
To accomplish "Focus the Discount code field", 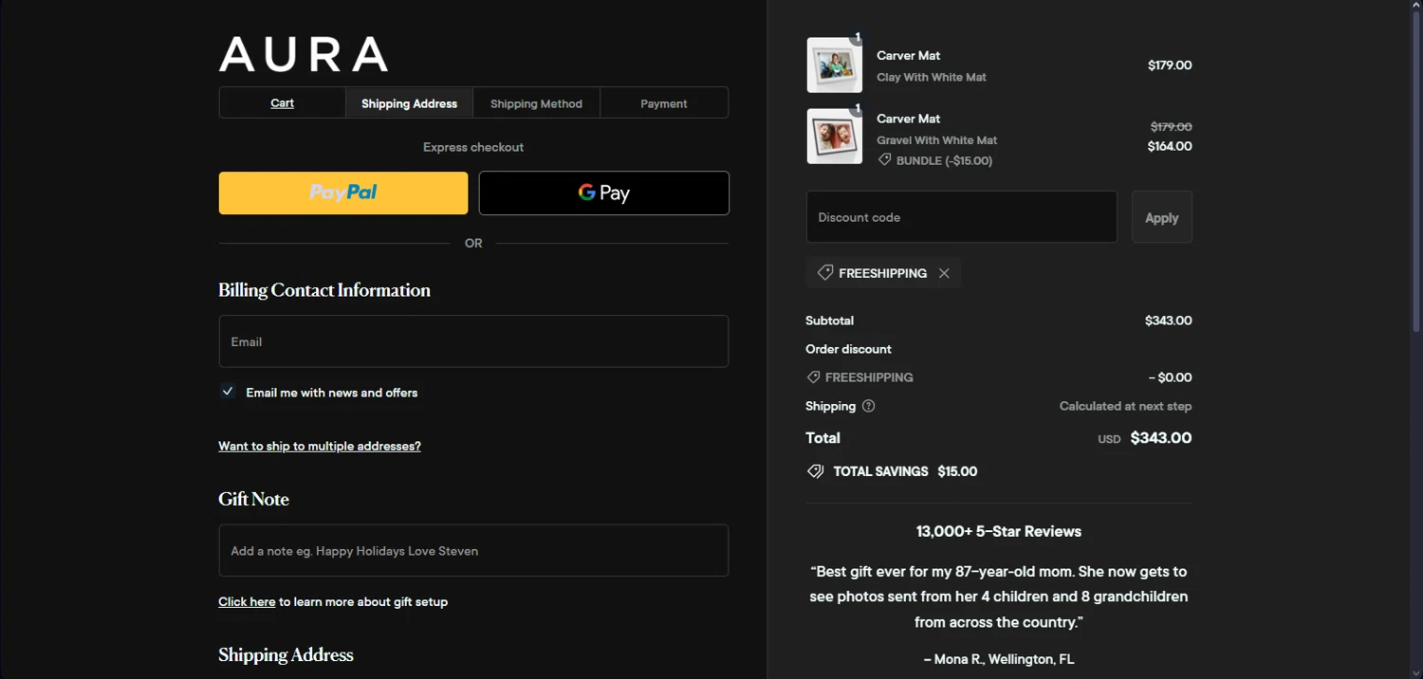I will (x=962, y=217).
